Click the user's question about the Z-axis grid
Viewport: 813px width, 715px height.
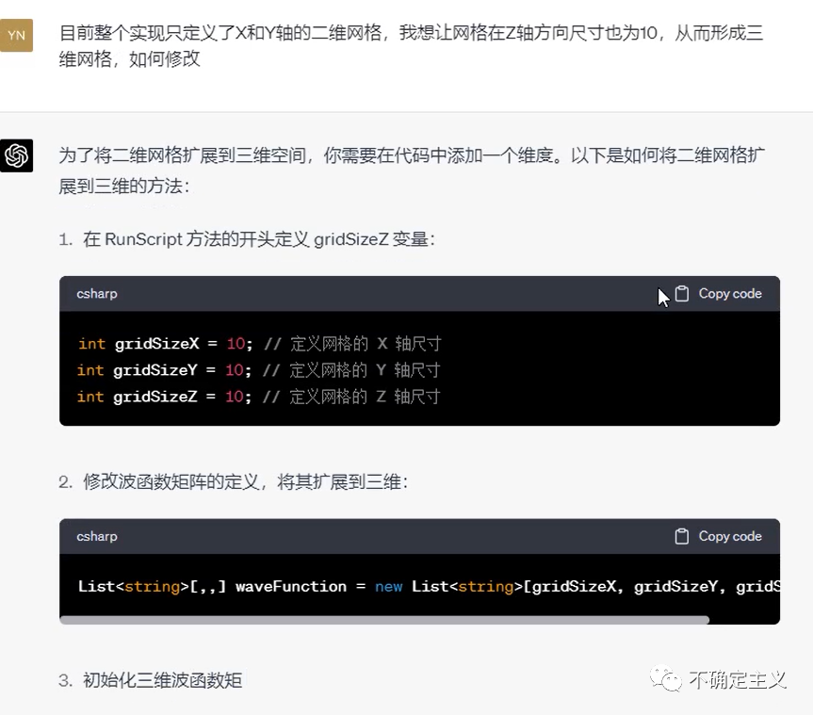(411, 46)
